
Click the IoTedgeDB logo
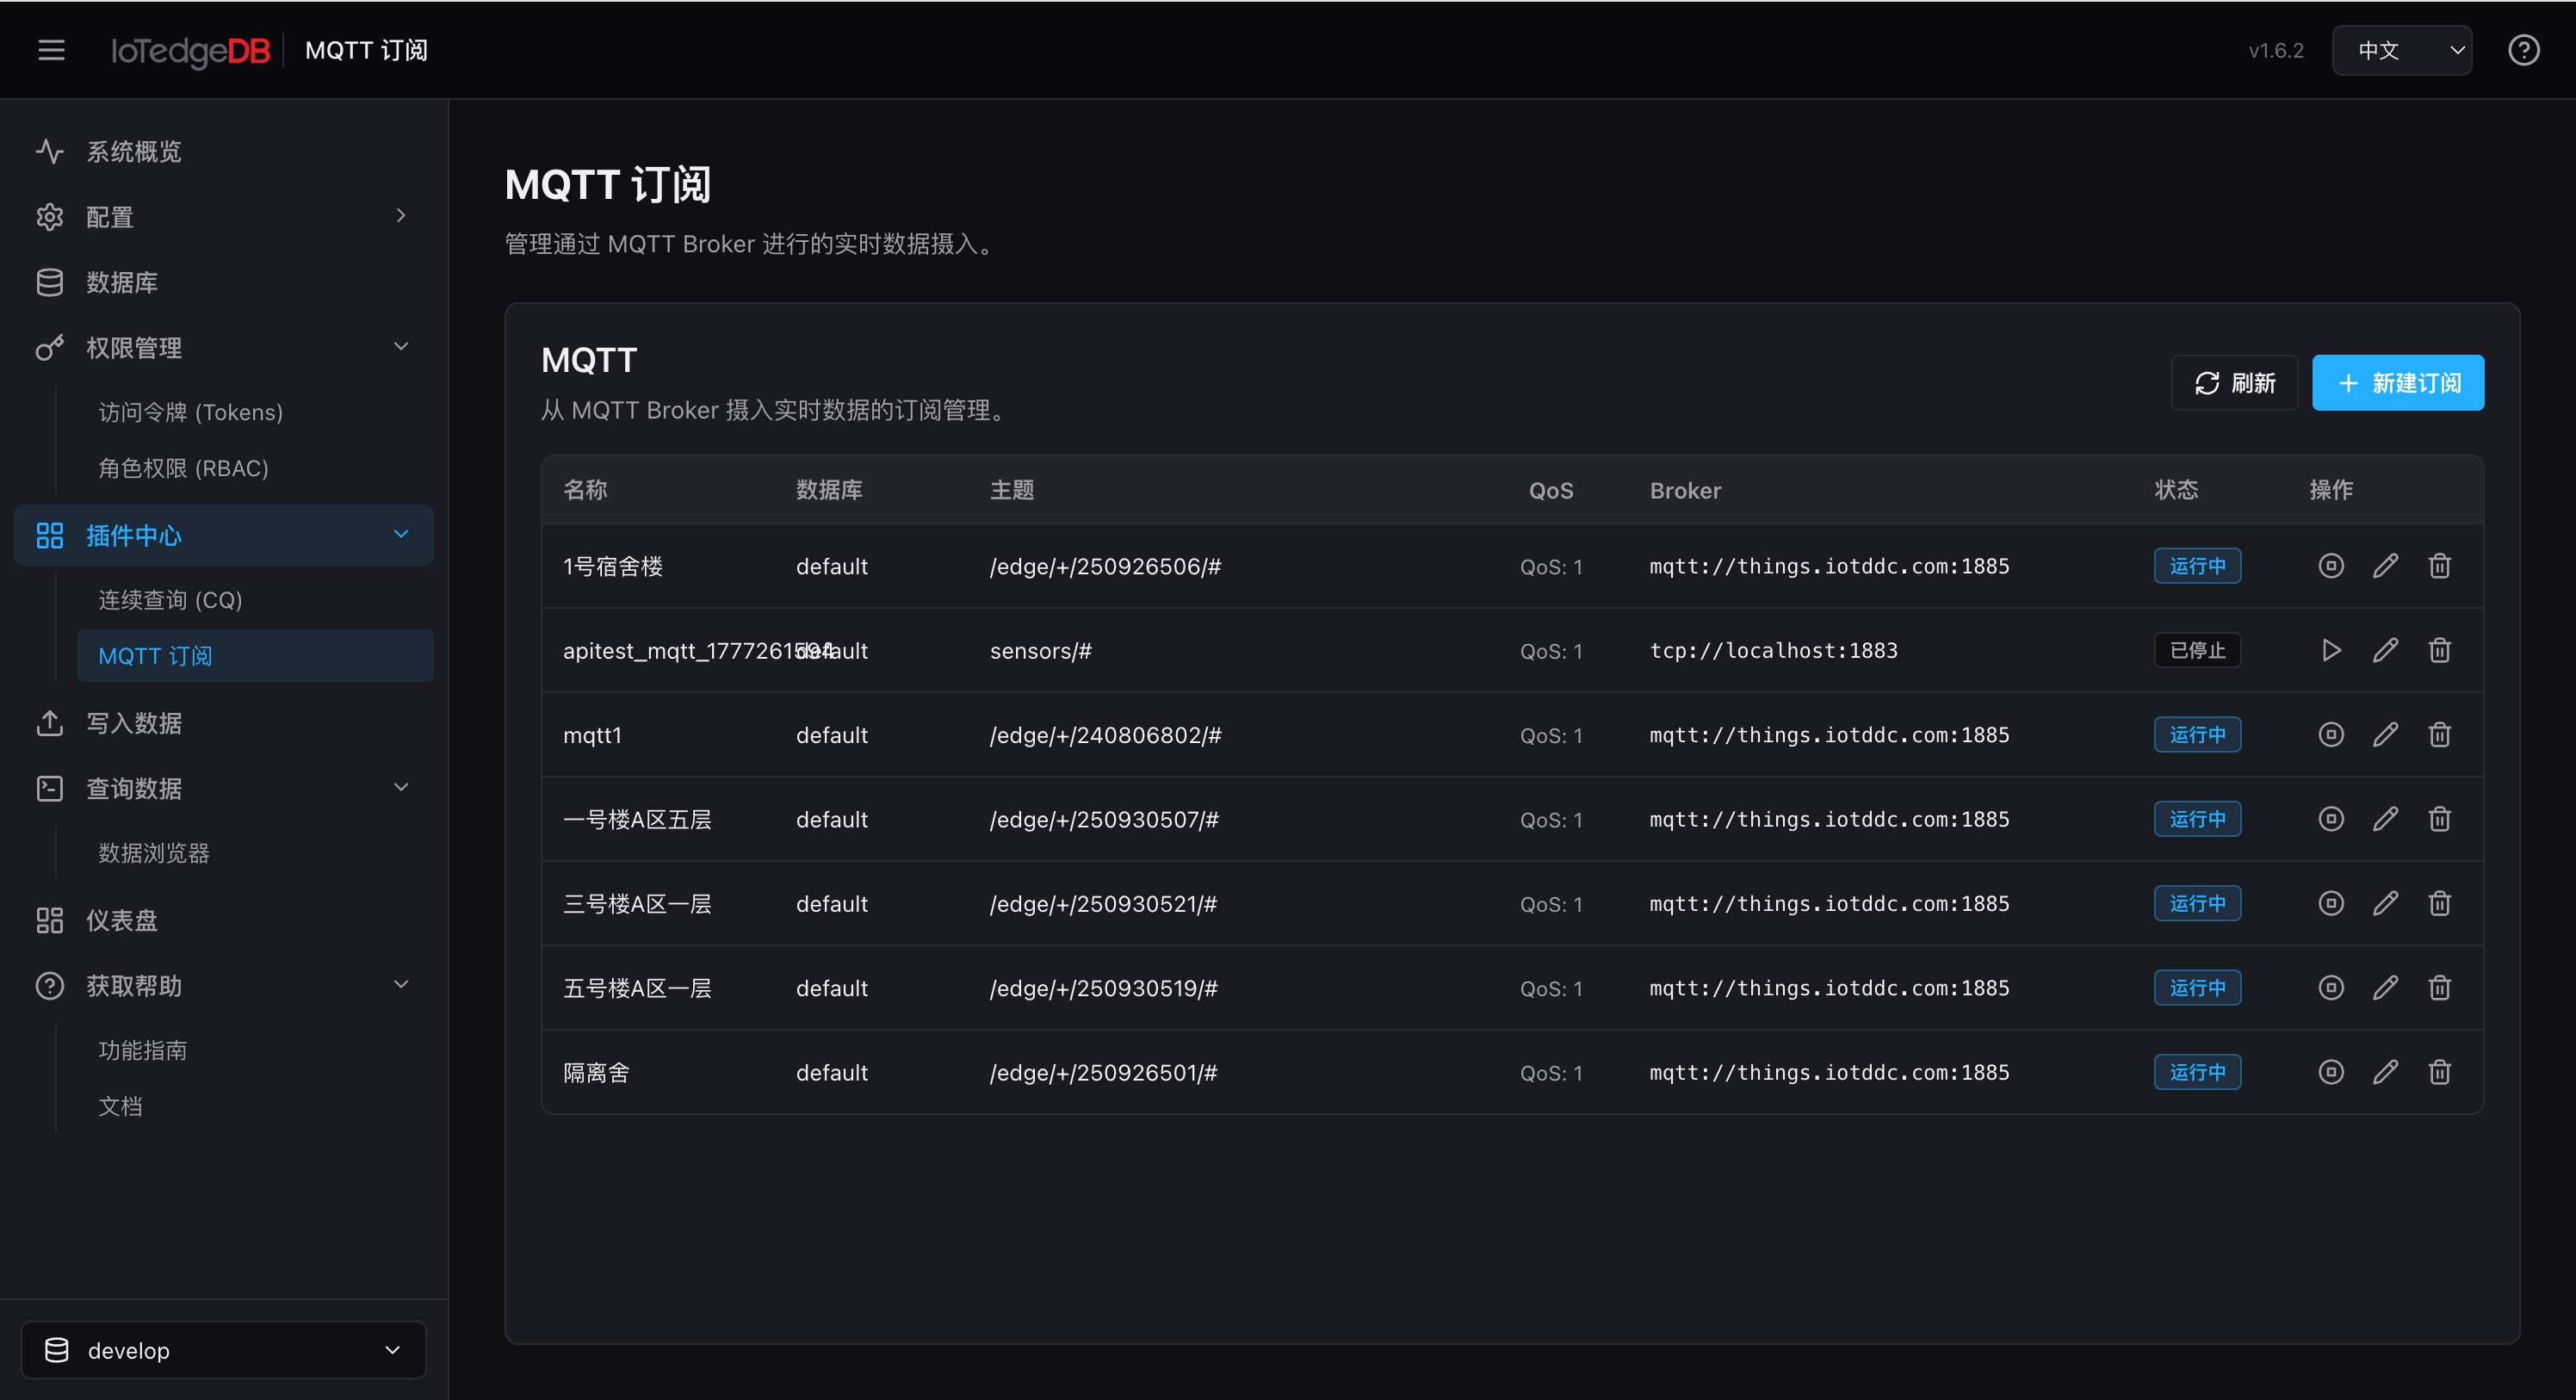(190, 51)
